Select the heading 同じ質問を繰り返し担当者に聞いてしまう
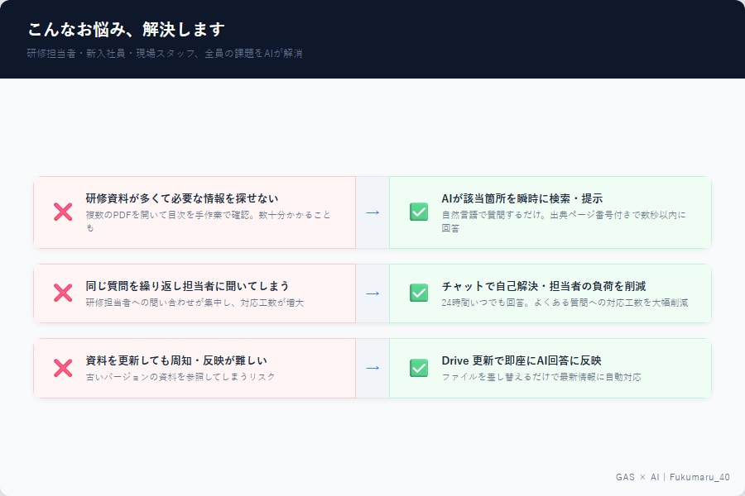Viewport: 745px width, 496px height. 187,286
